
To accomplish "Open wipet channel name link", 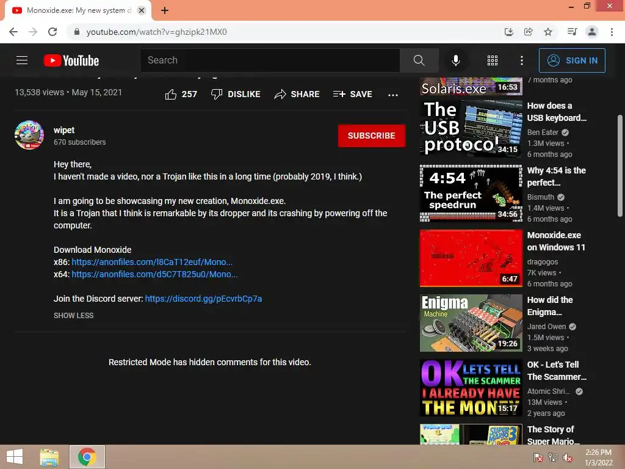I will tap(64, 130).
